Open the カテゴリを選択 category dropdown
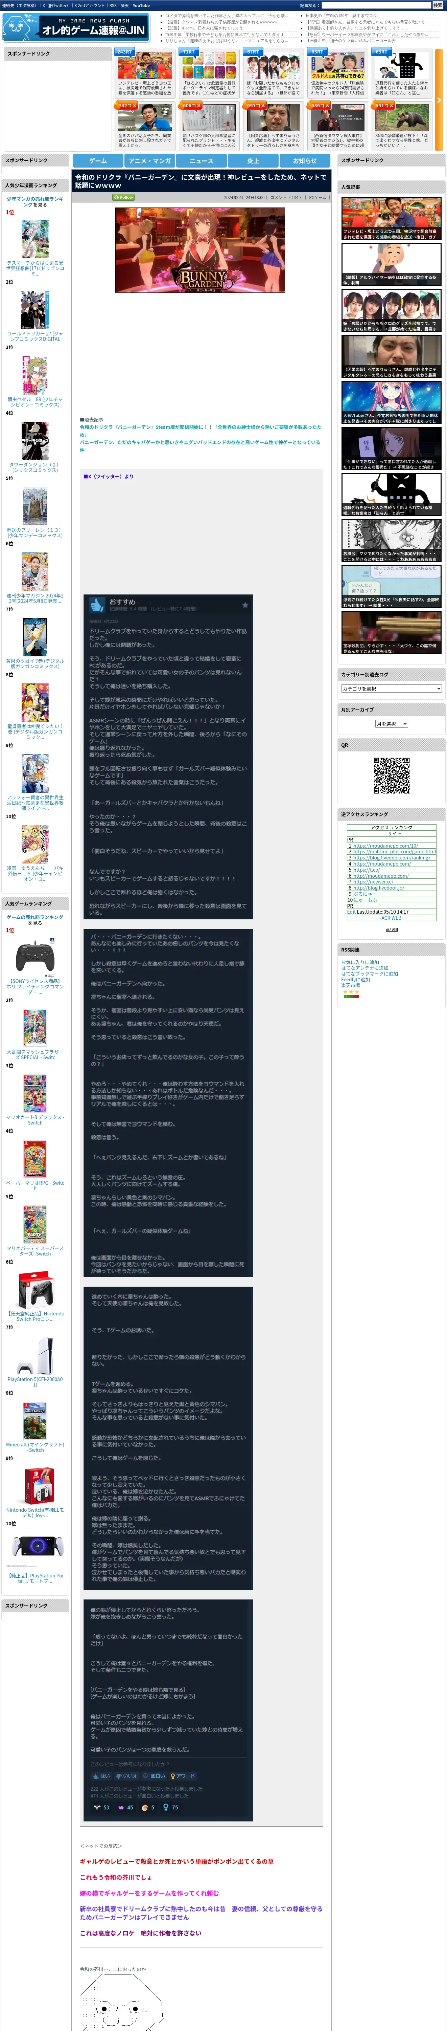Screen dimensions: 447x2031 point(391,688)
